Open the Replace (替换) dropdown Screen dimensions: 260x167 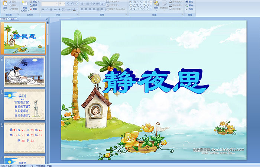(190, 5)
